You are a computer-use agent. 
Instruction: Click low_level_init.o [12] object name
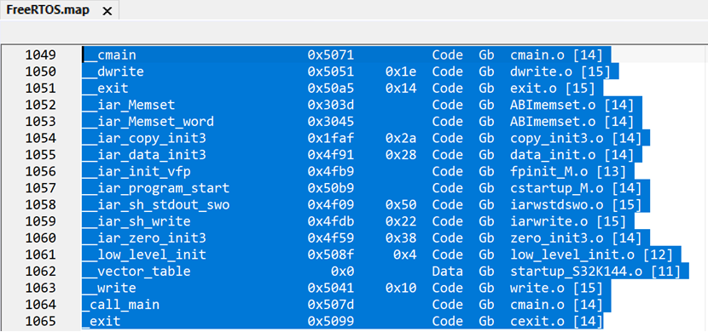pyautogui.click(x=591, y=255)
